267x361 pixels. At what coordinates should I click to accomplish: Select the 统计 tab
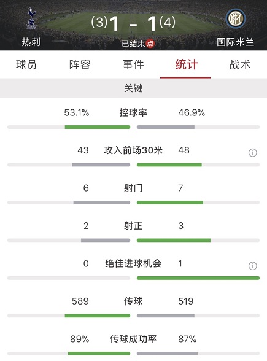click(187, 64)
